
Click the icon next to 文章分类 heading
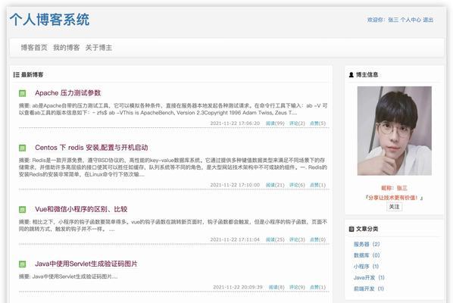coord(351,229)
